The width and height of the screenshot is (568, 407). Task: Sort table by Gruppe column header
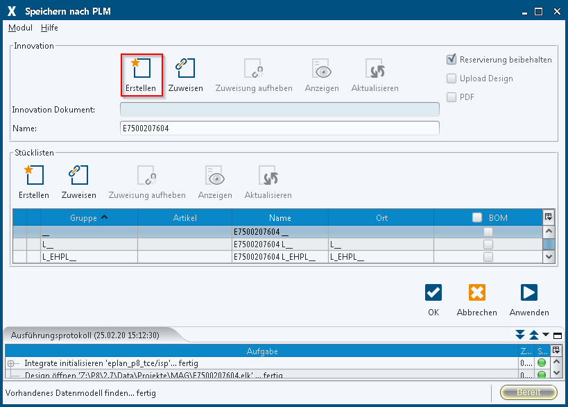[89, 218]
